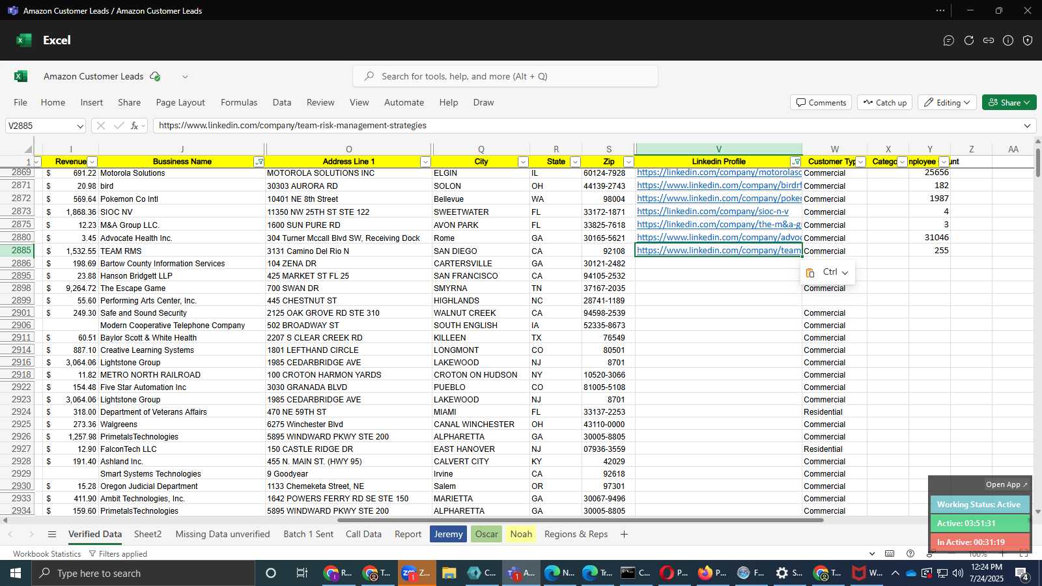Open the Formulas ribbon tab
The height and width of the screenshot is (586, 1042).
(239, 103)
